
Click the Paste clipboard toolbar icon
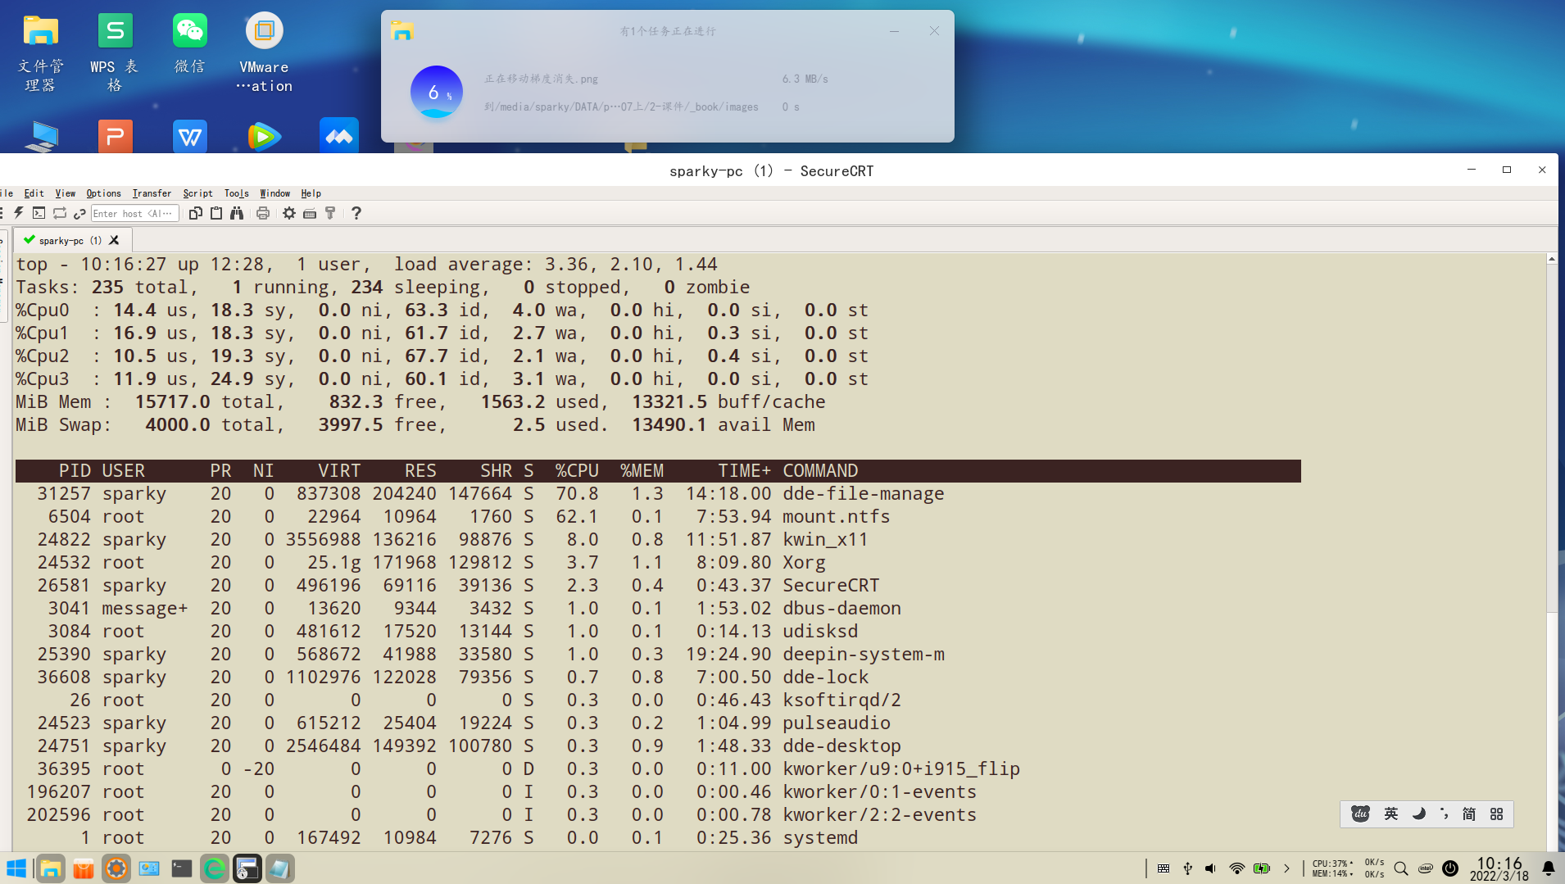(216, 213)
